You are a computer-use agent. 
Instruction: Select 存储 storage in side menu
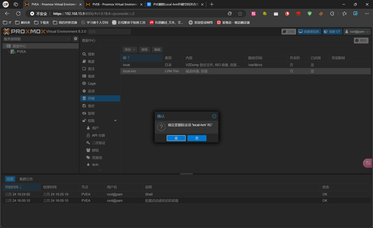tap(100, 98)
